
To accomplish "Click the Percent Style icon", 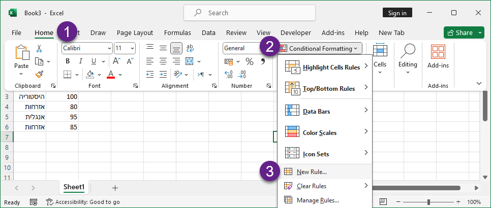I will click(x=250, y=61).
